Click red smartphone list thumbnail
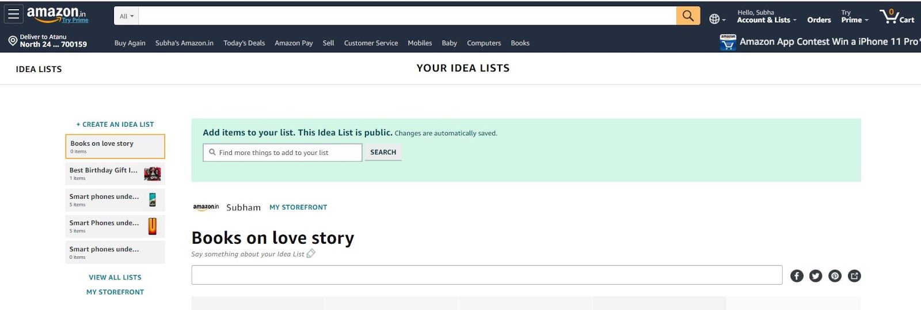Image resolution: width=921 pixels, height=310 pixels. (153, 226)
